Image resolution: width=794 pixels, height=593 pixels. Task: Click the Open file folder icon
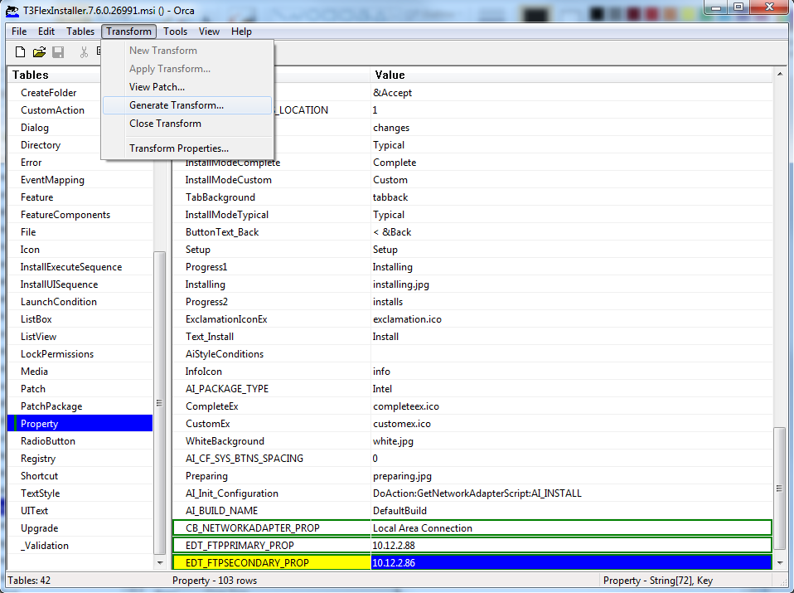pyautogui.click(x=40, y=51)
